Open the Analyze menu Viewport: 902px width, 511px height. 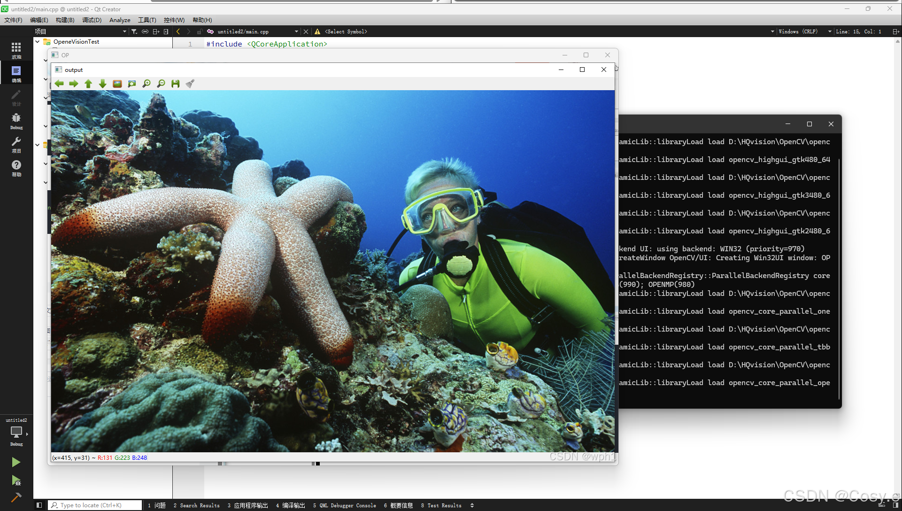pyautogui.click(x=120, y=20)
